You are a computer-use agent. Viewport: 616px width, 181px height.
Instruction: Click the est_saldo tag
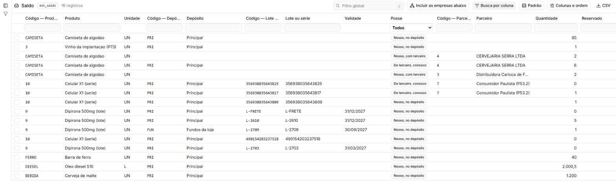[x=48, y=6]
